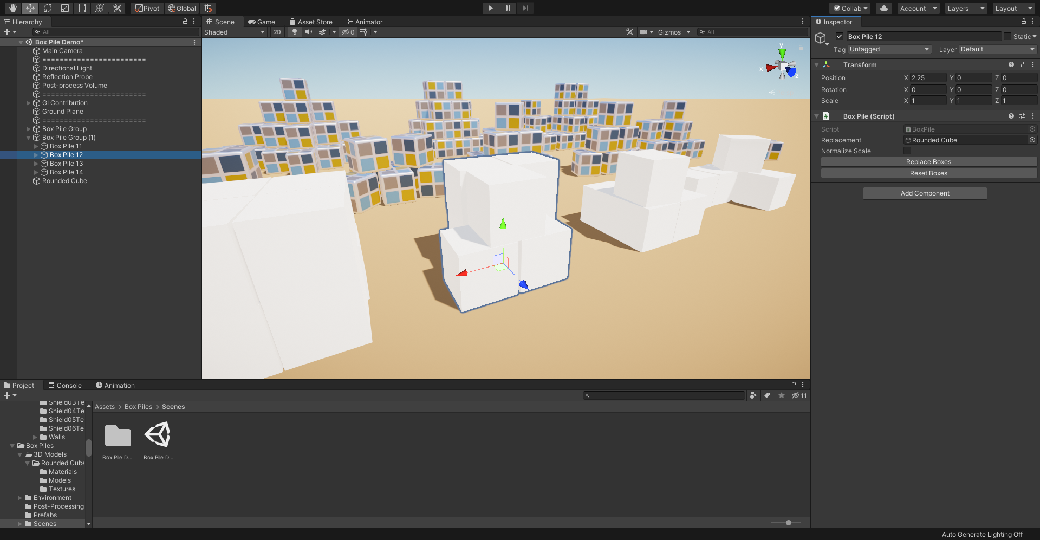Enable the Normalize Scale checkbox
Viewport: 1040px width, 540px height.
[x=907, y=151]
